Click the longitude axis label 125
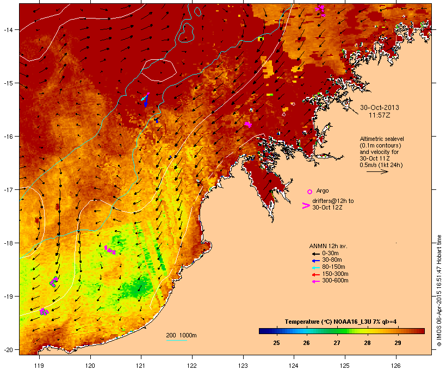 (345, 366)
